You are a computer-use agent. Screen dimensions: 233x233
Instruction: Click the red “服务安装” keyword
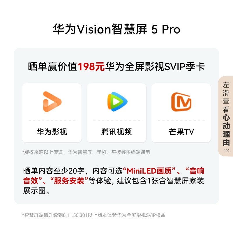(69, 181)
